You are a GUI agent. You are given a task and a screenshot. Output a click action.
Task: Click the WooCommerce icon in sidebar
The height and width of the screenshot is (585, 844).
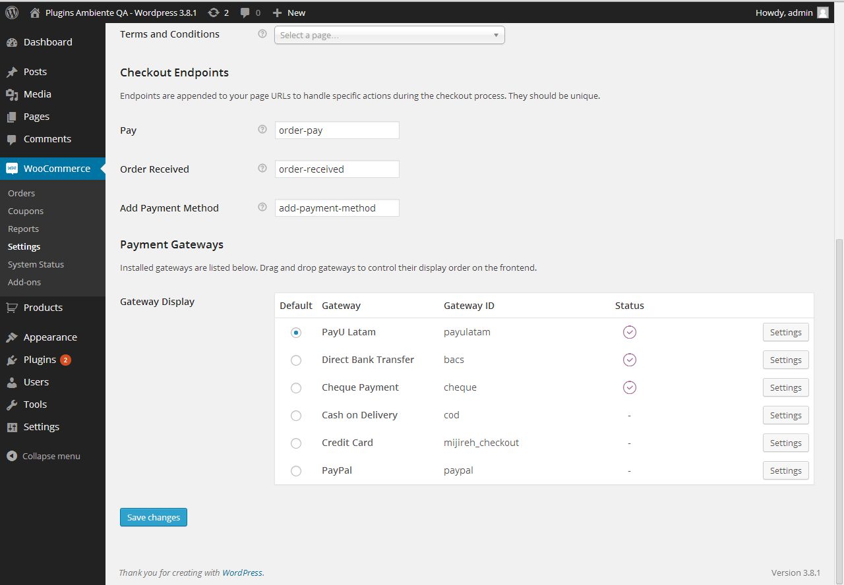point(12,169)
